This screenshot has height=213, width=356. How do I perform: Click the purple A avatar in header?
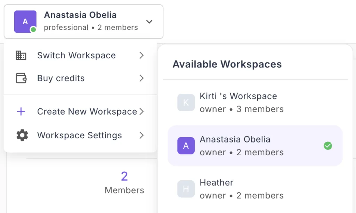pos(25,22)
